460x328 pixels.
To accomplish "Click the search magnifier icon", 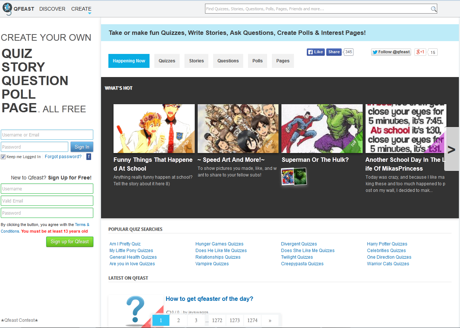I will [x=434, y=9].
